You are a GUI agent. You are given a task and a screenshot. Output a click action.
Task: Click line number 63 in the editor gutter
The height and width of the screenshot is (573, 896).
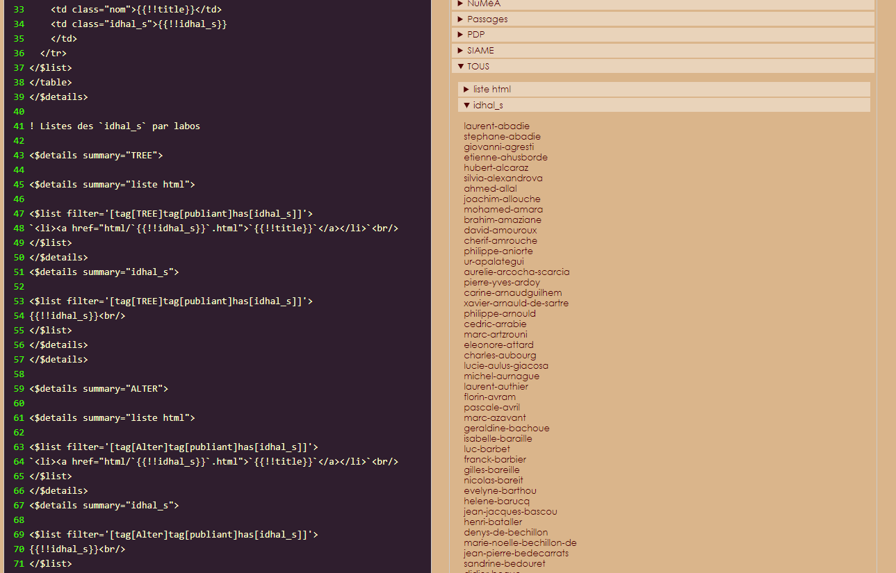coord(18,447)
